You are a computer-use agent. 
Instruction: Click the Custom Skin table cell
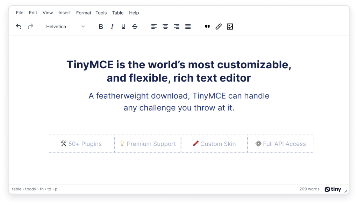tap(214, 144)
